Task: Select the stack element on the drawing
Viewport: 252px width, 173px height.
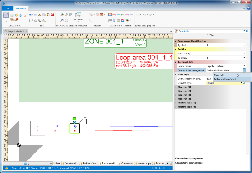Action: point(75,128)
